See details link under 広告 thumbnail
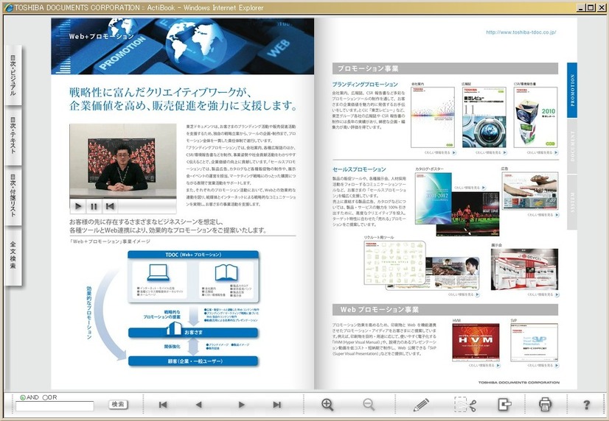Image resolution: width=609 pixels, height=421 pixels. click(543, 215)
